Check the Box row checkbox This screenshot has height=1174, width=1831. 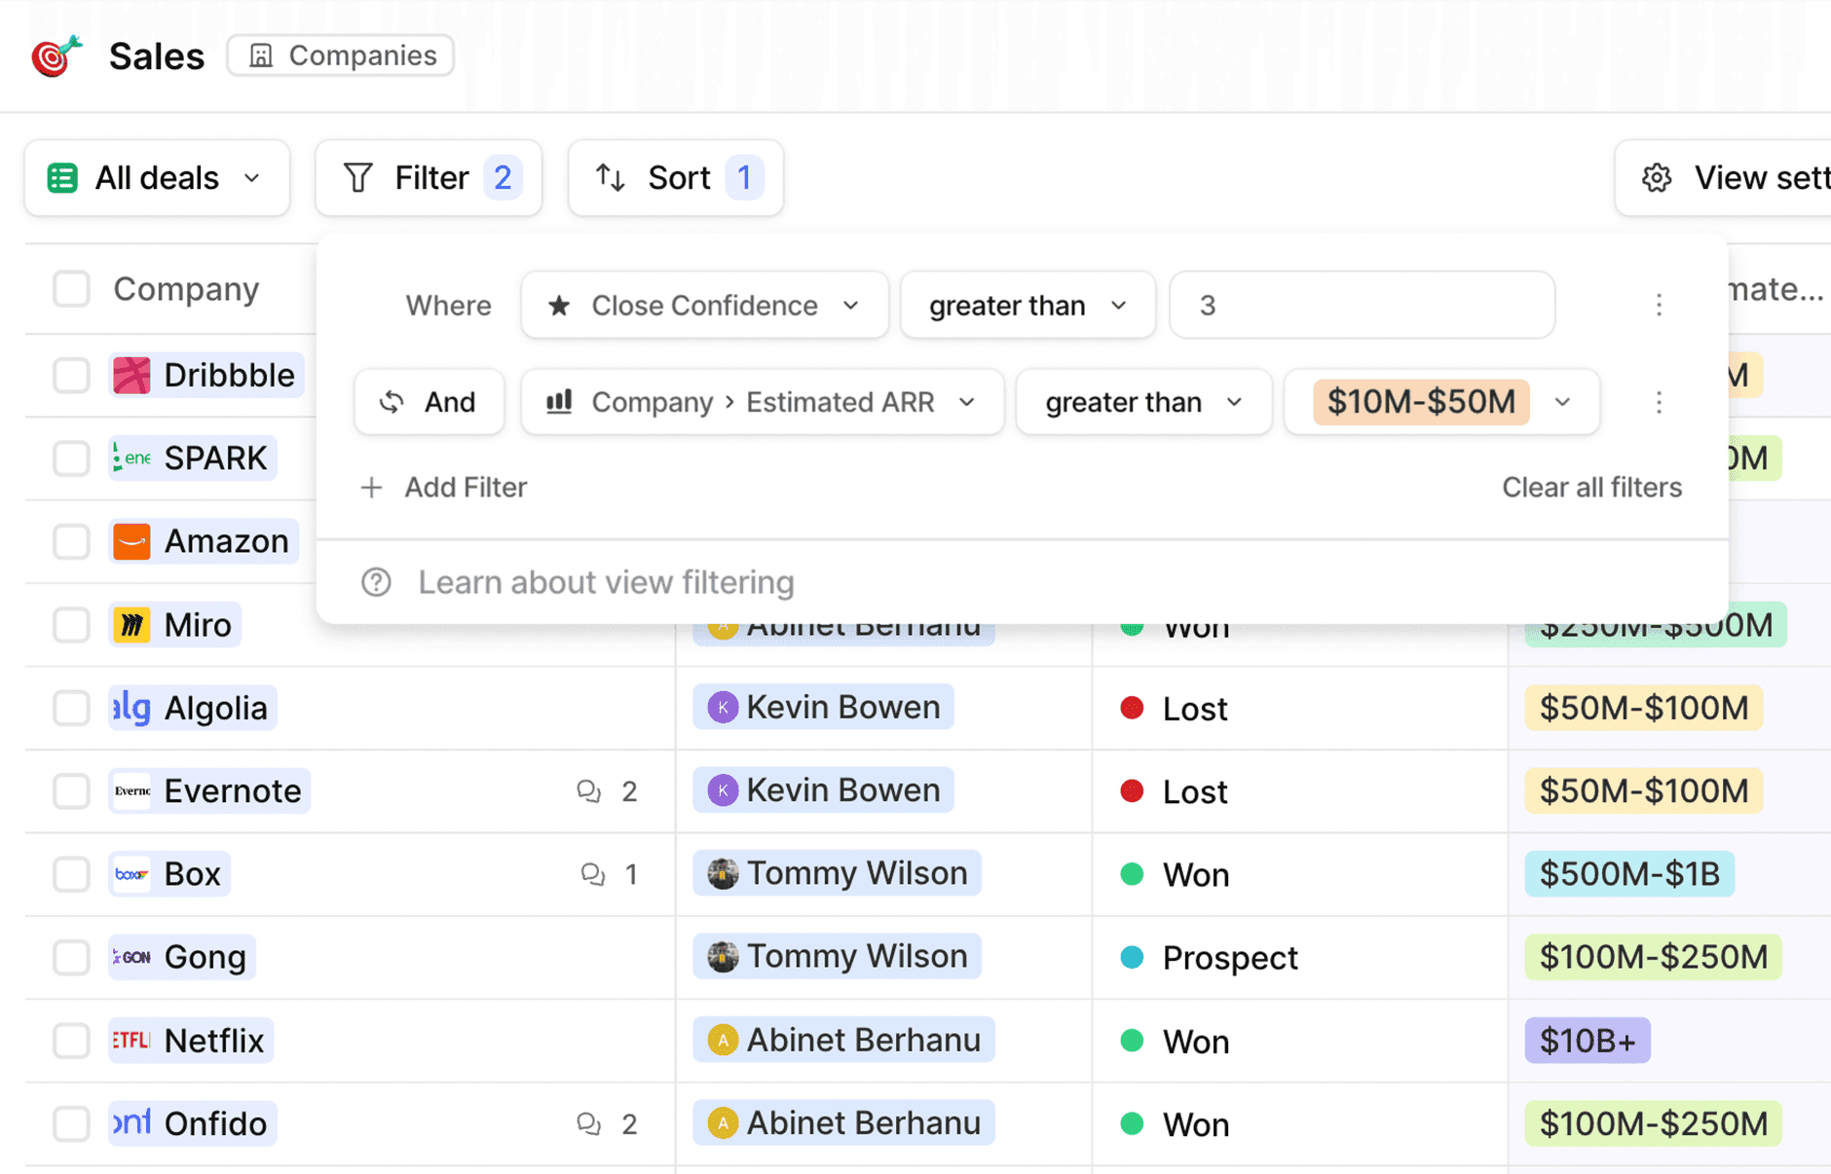[x=71, y=874]
